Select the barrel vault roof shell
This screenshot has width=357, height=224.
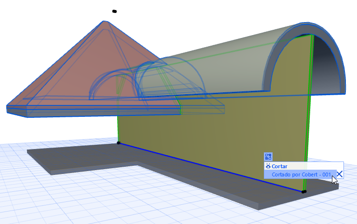(228, 68)
